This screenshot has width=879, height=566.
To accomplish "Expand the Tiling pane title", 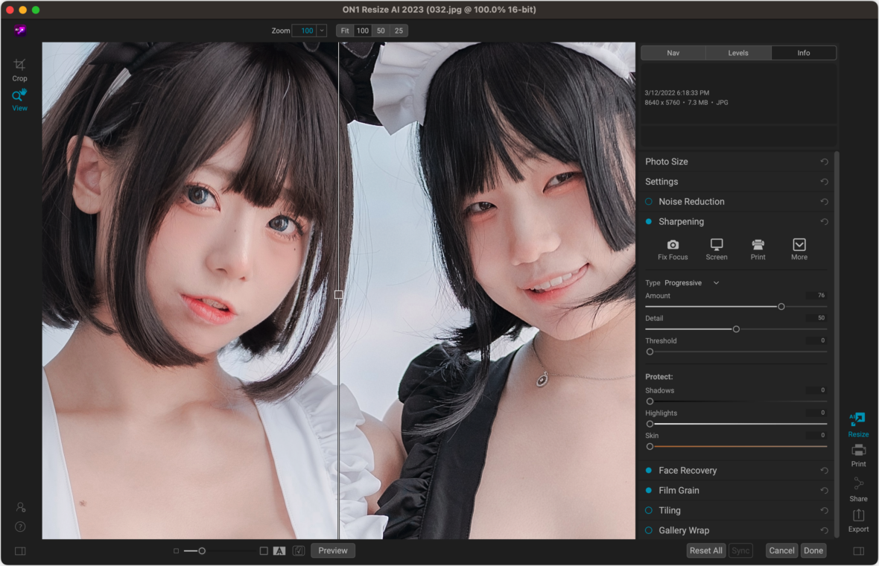I will pyautogui.click(x=670, y=510).
